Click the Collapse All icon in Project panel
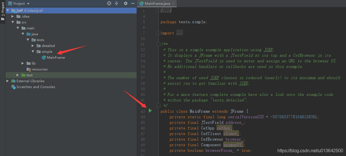This screenshot has height=156, width=346. pos(116,3)
